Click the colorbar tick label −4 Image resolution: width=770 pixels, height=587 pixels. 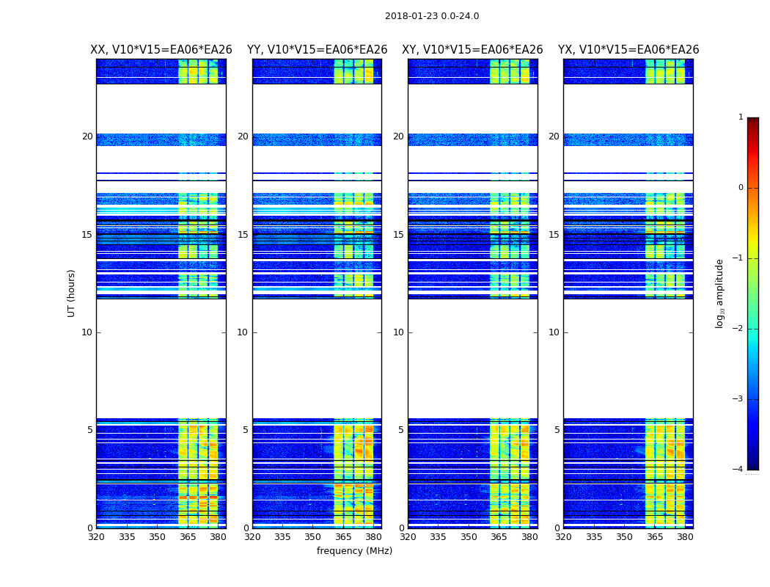738,470
